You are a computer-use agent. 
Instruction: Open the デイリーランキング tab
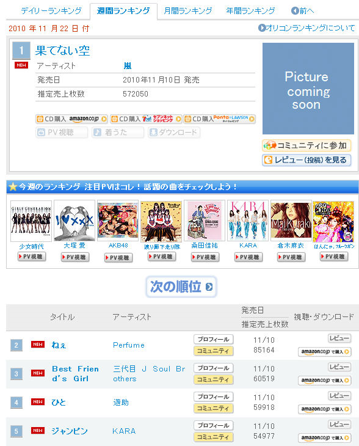pos(51,11)
